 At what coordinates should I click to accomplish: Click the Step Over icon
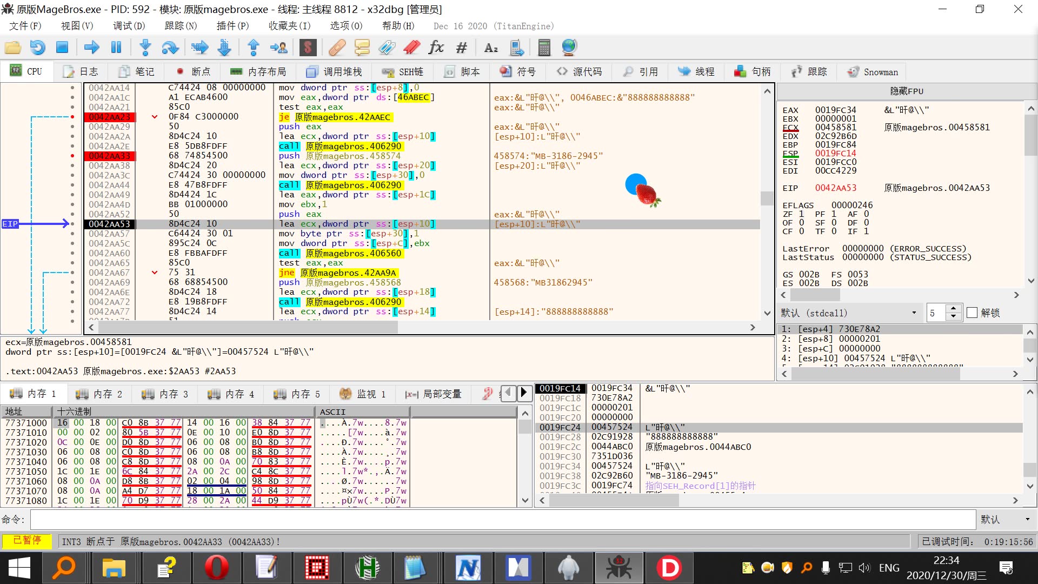(x=170, y=48)
